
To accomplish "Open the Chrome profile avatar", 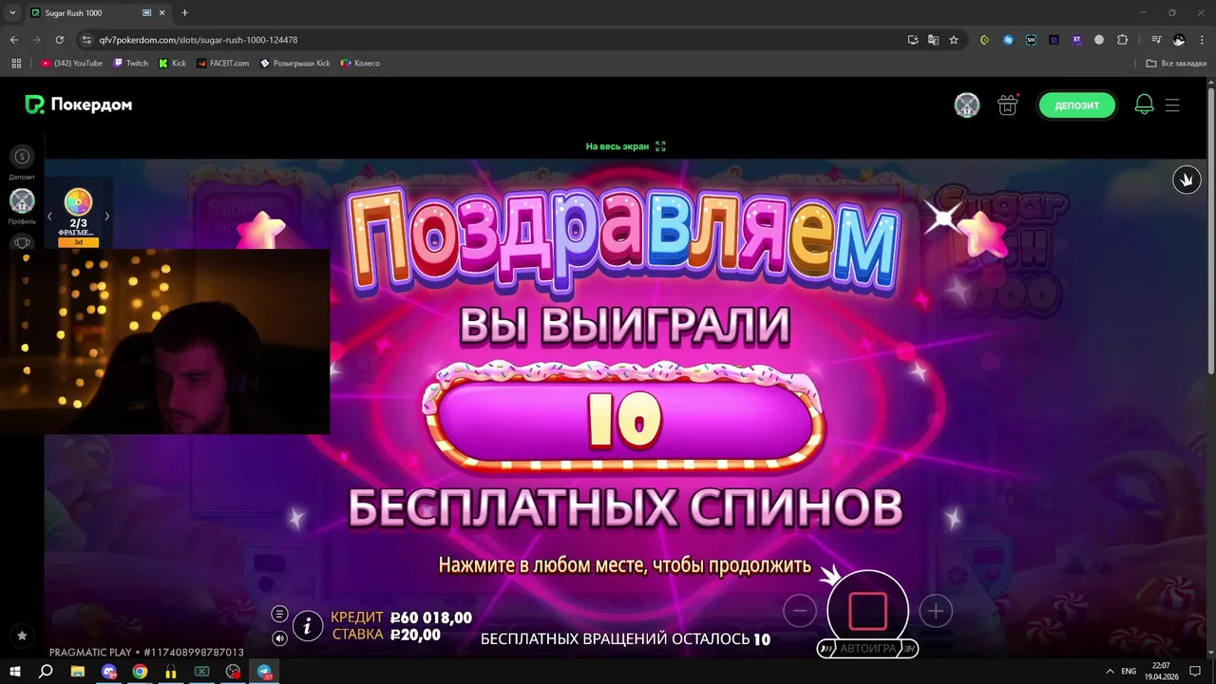I will point(1179,40).
